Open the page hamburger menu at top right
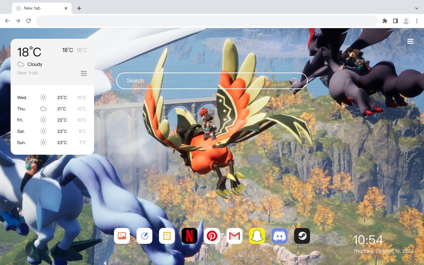The image size is (424, 265). [x=410, y=41]
